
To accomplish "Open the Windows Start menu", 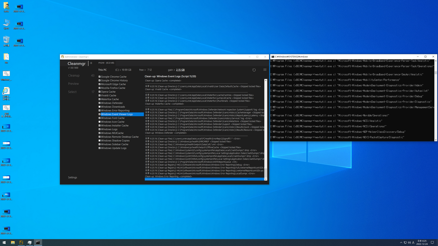I will (x=4, y=243).
